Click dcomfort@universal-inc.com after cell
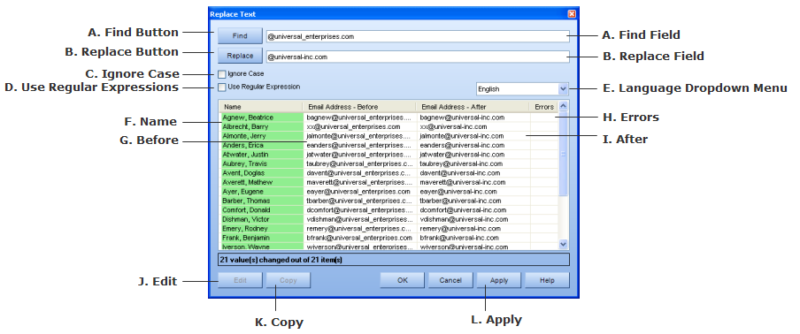Screen dimensions: 800x334 (x=473, y=209)
